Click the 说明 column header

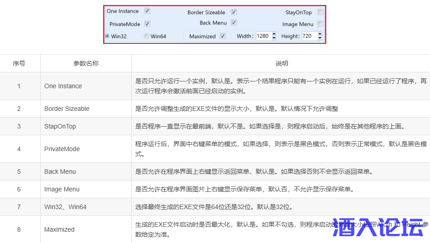pyautogui.click(x=282, y=63)
